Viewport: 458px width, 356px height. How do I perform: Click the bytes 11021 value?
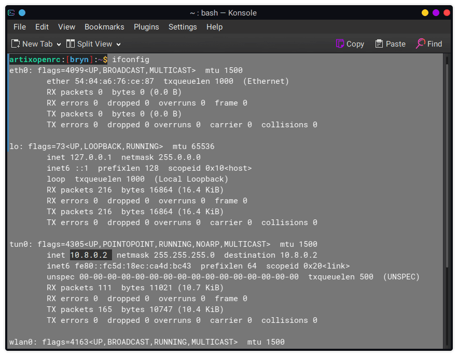pyautogui.click(x=147, y=288)
